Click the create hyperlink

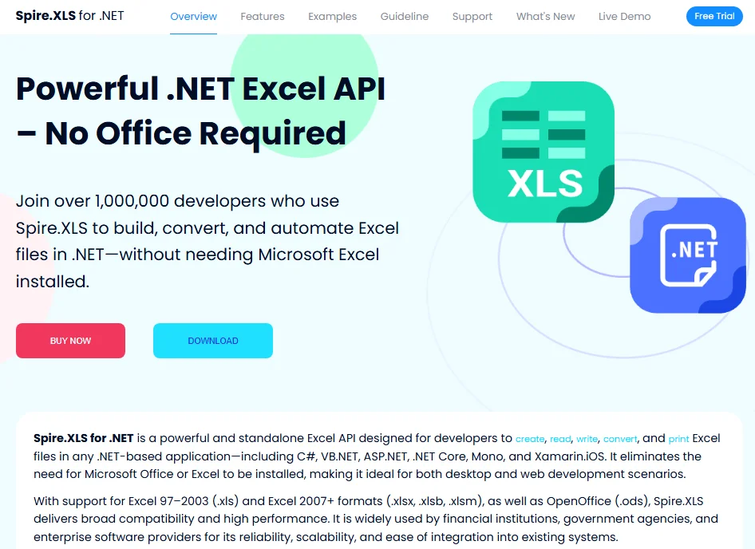(x=530, y=438)
